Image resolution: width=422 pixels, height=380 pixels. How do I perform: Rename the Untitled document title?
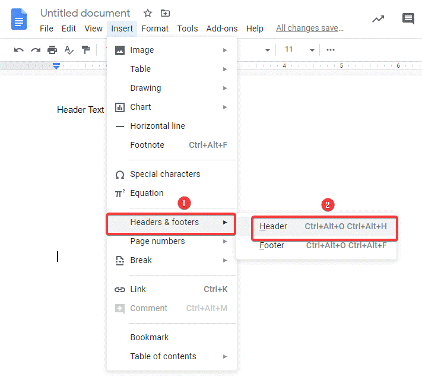pos(85,13)
